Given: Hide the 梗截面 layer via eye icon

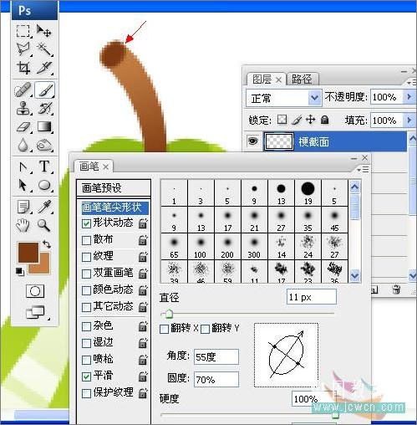Looking at the screenshot, I should (x=253, y=141).
